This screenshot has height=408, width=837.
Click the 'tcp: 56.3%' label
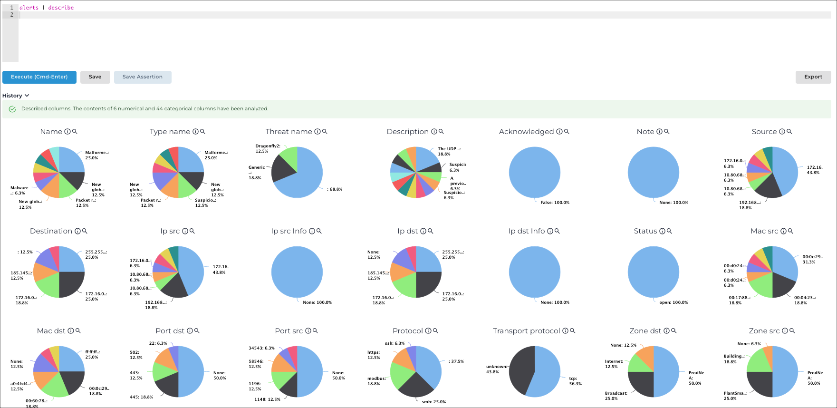[x=576, y=381]
